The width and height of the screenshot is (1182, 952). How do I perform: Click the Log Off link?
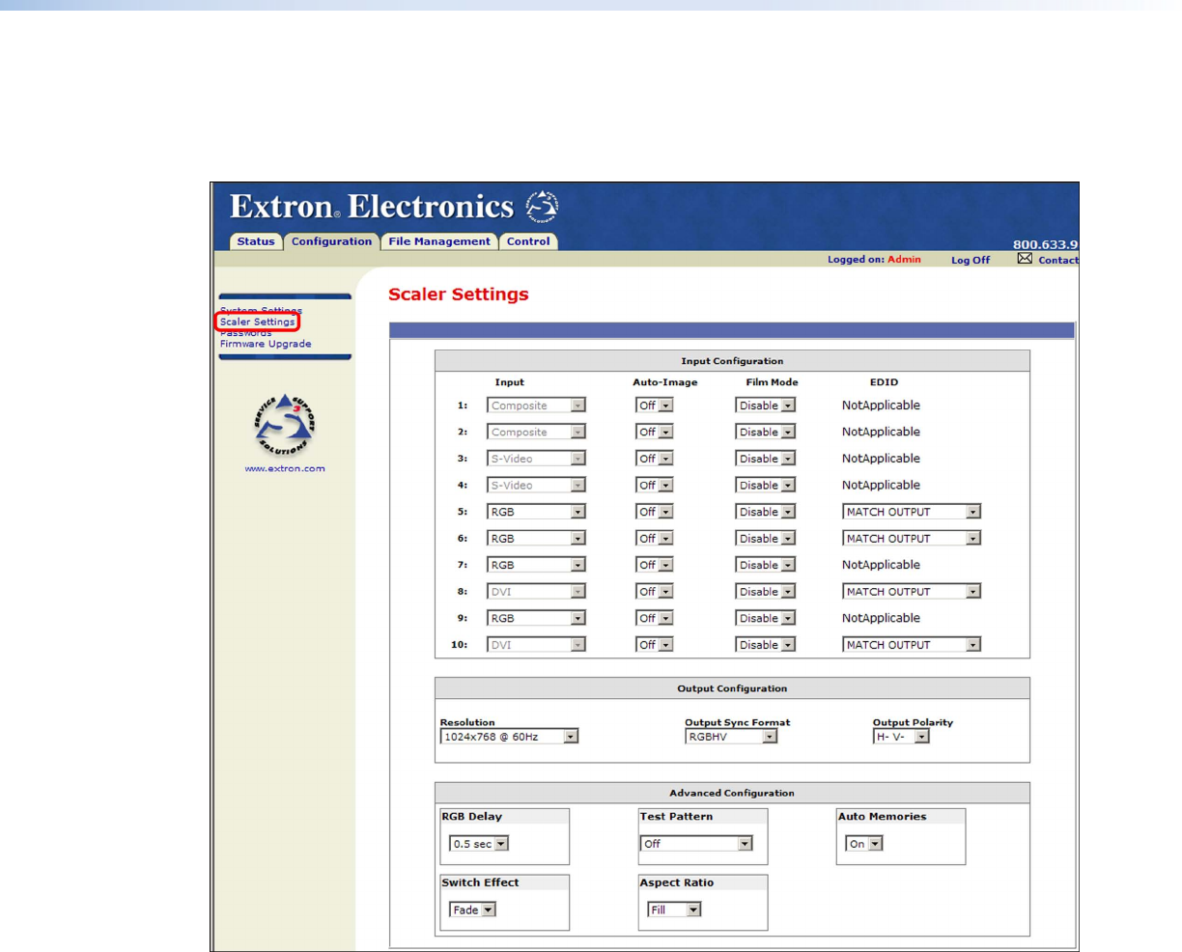pyautogui.click(x=971, y=260)
